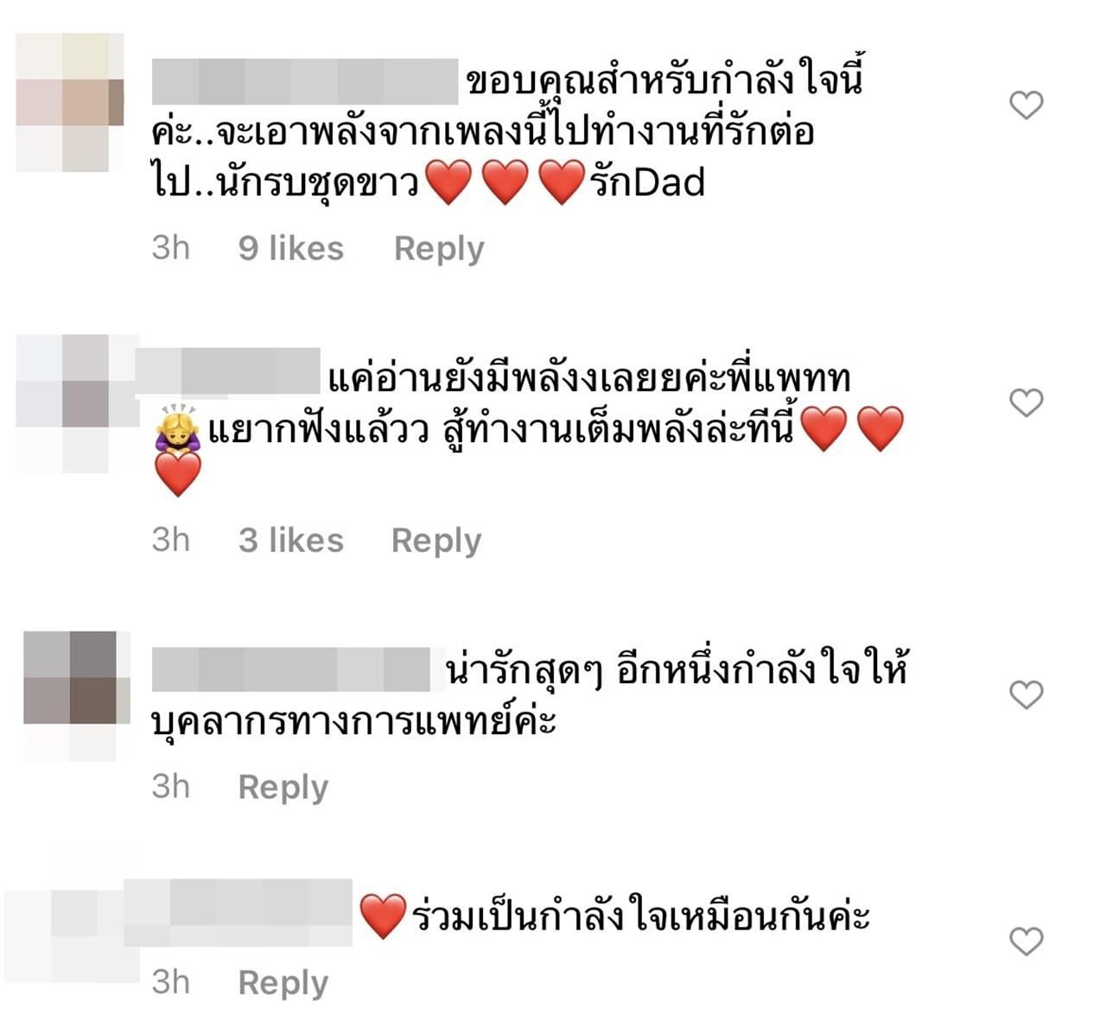This screenshot has height=1033, width=1106.
Task: View who gave the 9 likes
Action: pos(291,249)
